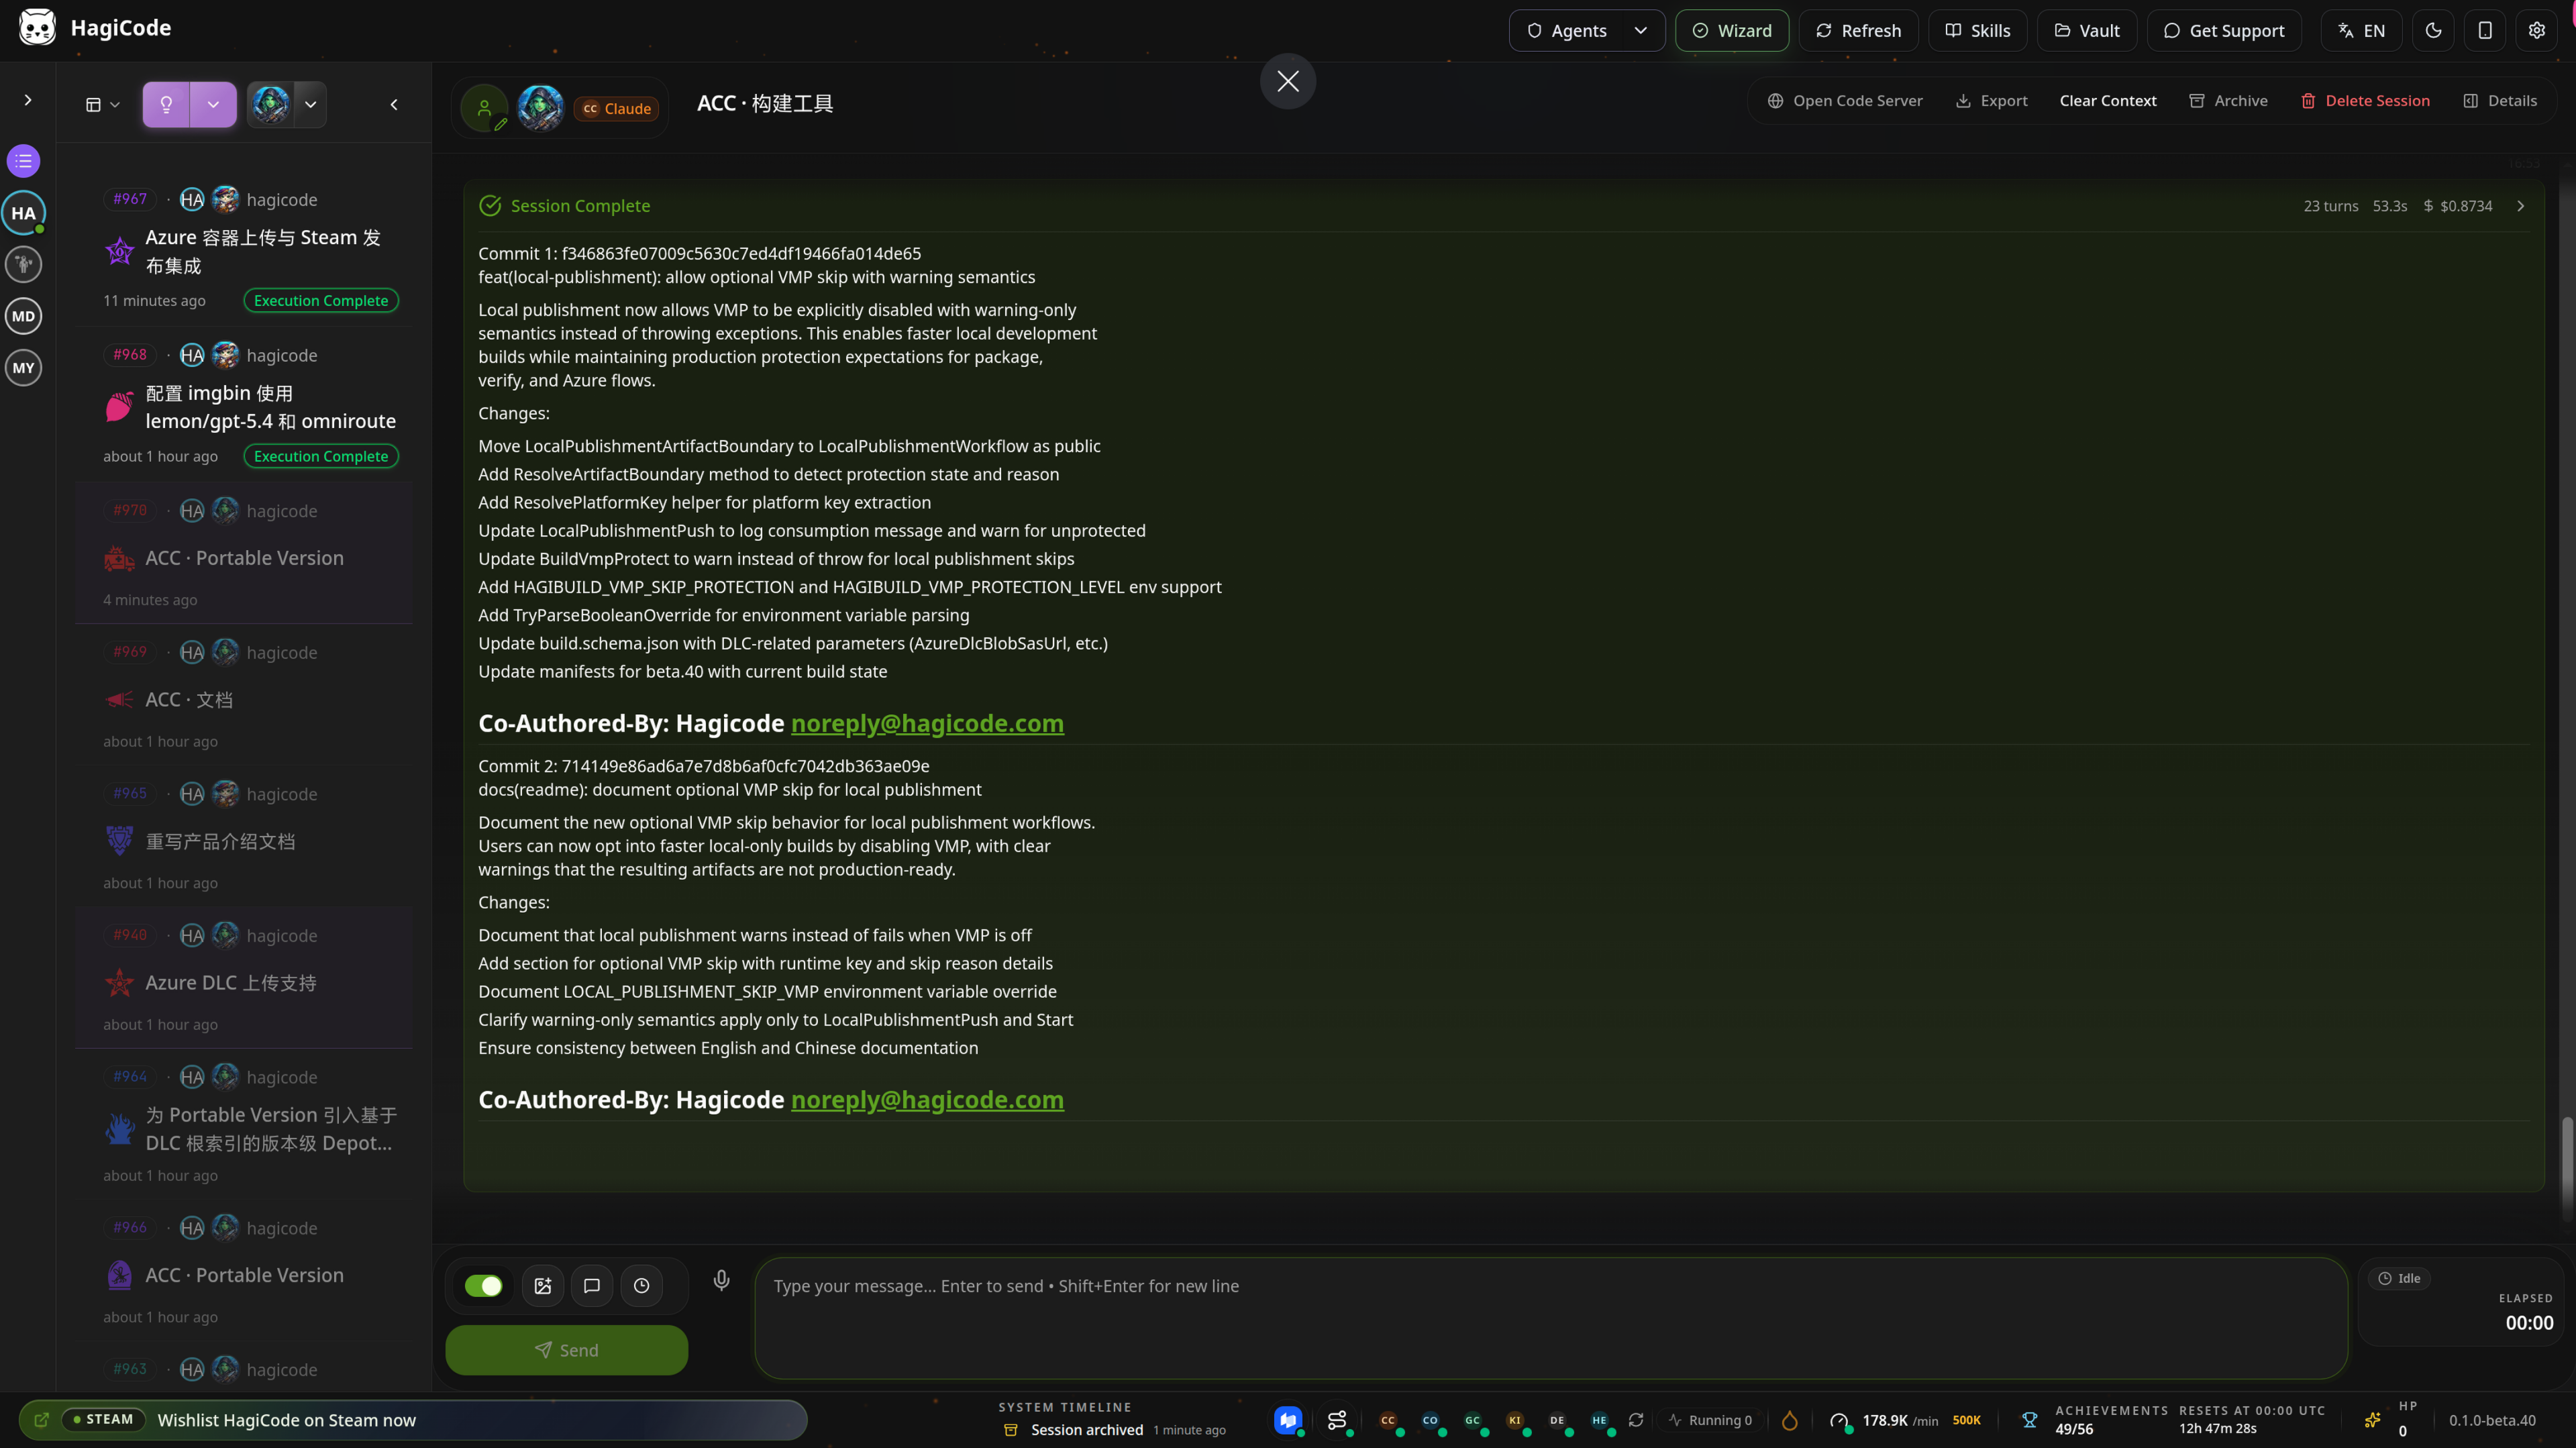Click the flame icon in the status bar
This screenshot has height=1448, width=2576.
1789,1420
